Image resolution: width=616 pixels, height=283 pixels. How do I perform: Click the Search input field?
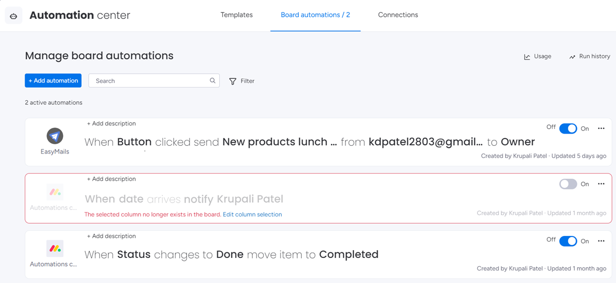[x=154, y=81]
